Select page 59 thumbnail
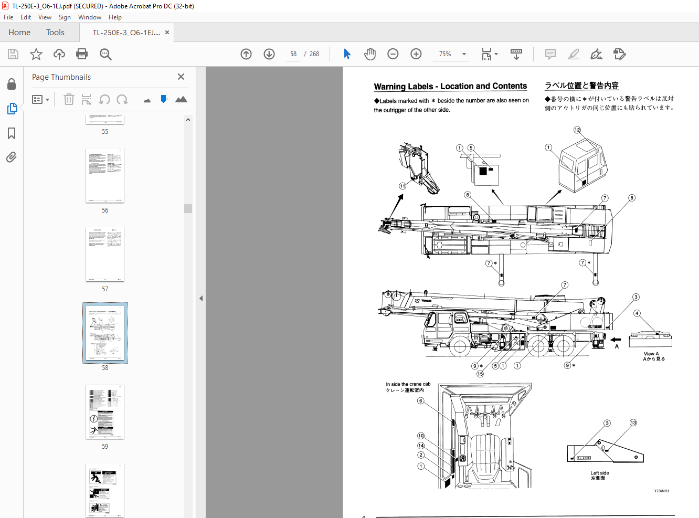The width and height of the screenshot is (699, 518). [105, 412]
